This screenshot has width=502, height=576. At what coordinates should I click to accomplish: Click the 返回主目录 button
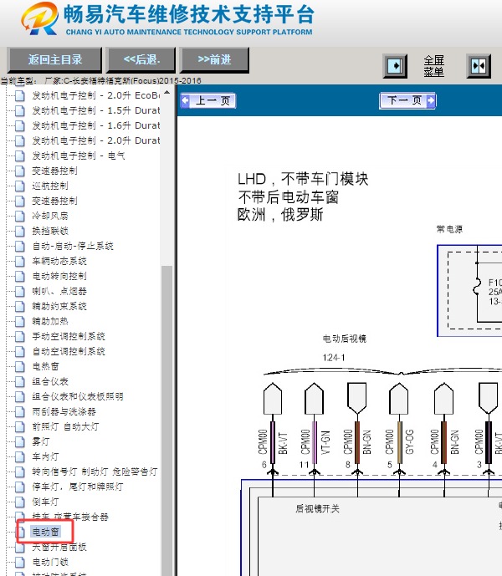pos(54,59)
